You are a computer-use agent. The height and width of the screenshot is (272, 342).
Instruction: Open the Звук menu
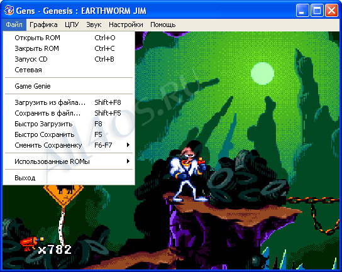pyautogui.click(x=94, y=24)
